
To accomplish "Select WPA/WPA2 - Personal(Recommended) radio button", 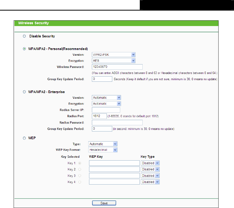I will click(24, 49).
